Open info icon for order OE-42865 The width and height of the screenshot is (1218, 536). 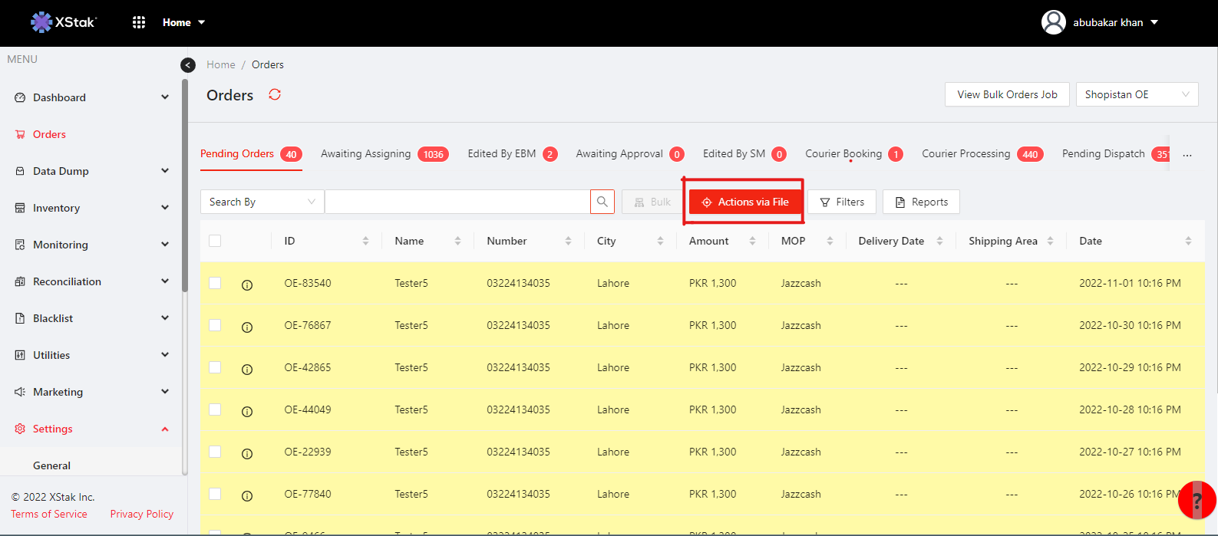[x=247, y=369]
